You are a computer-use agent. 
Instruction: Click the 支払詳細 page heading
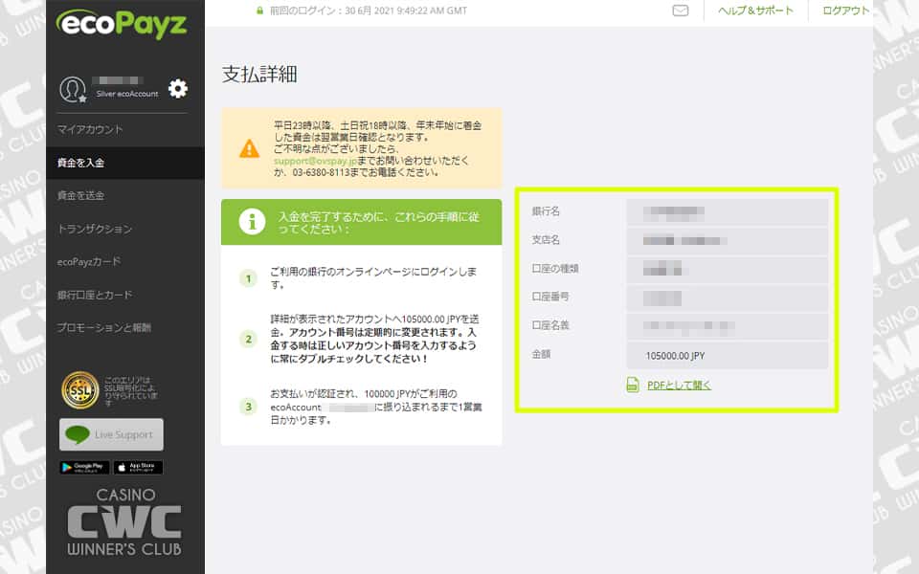pyautogui.click(x=259, y=75)
